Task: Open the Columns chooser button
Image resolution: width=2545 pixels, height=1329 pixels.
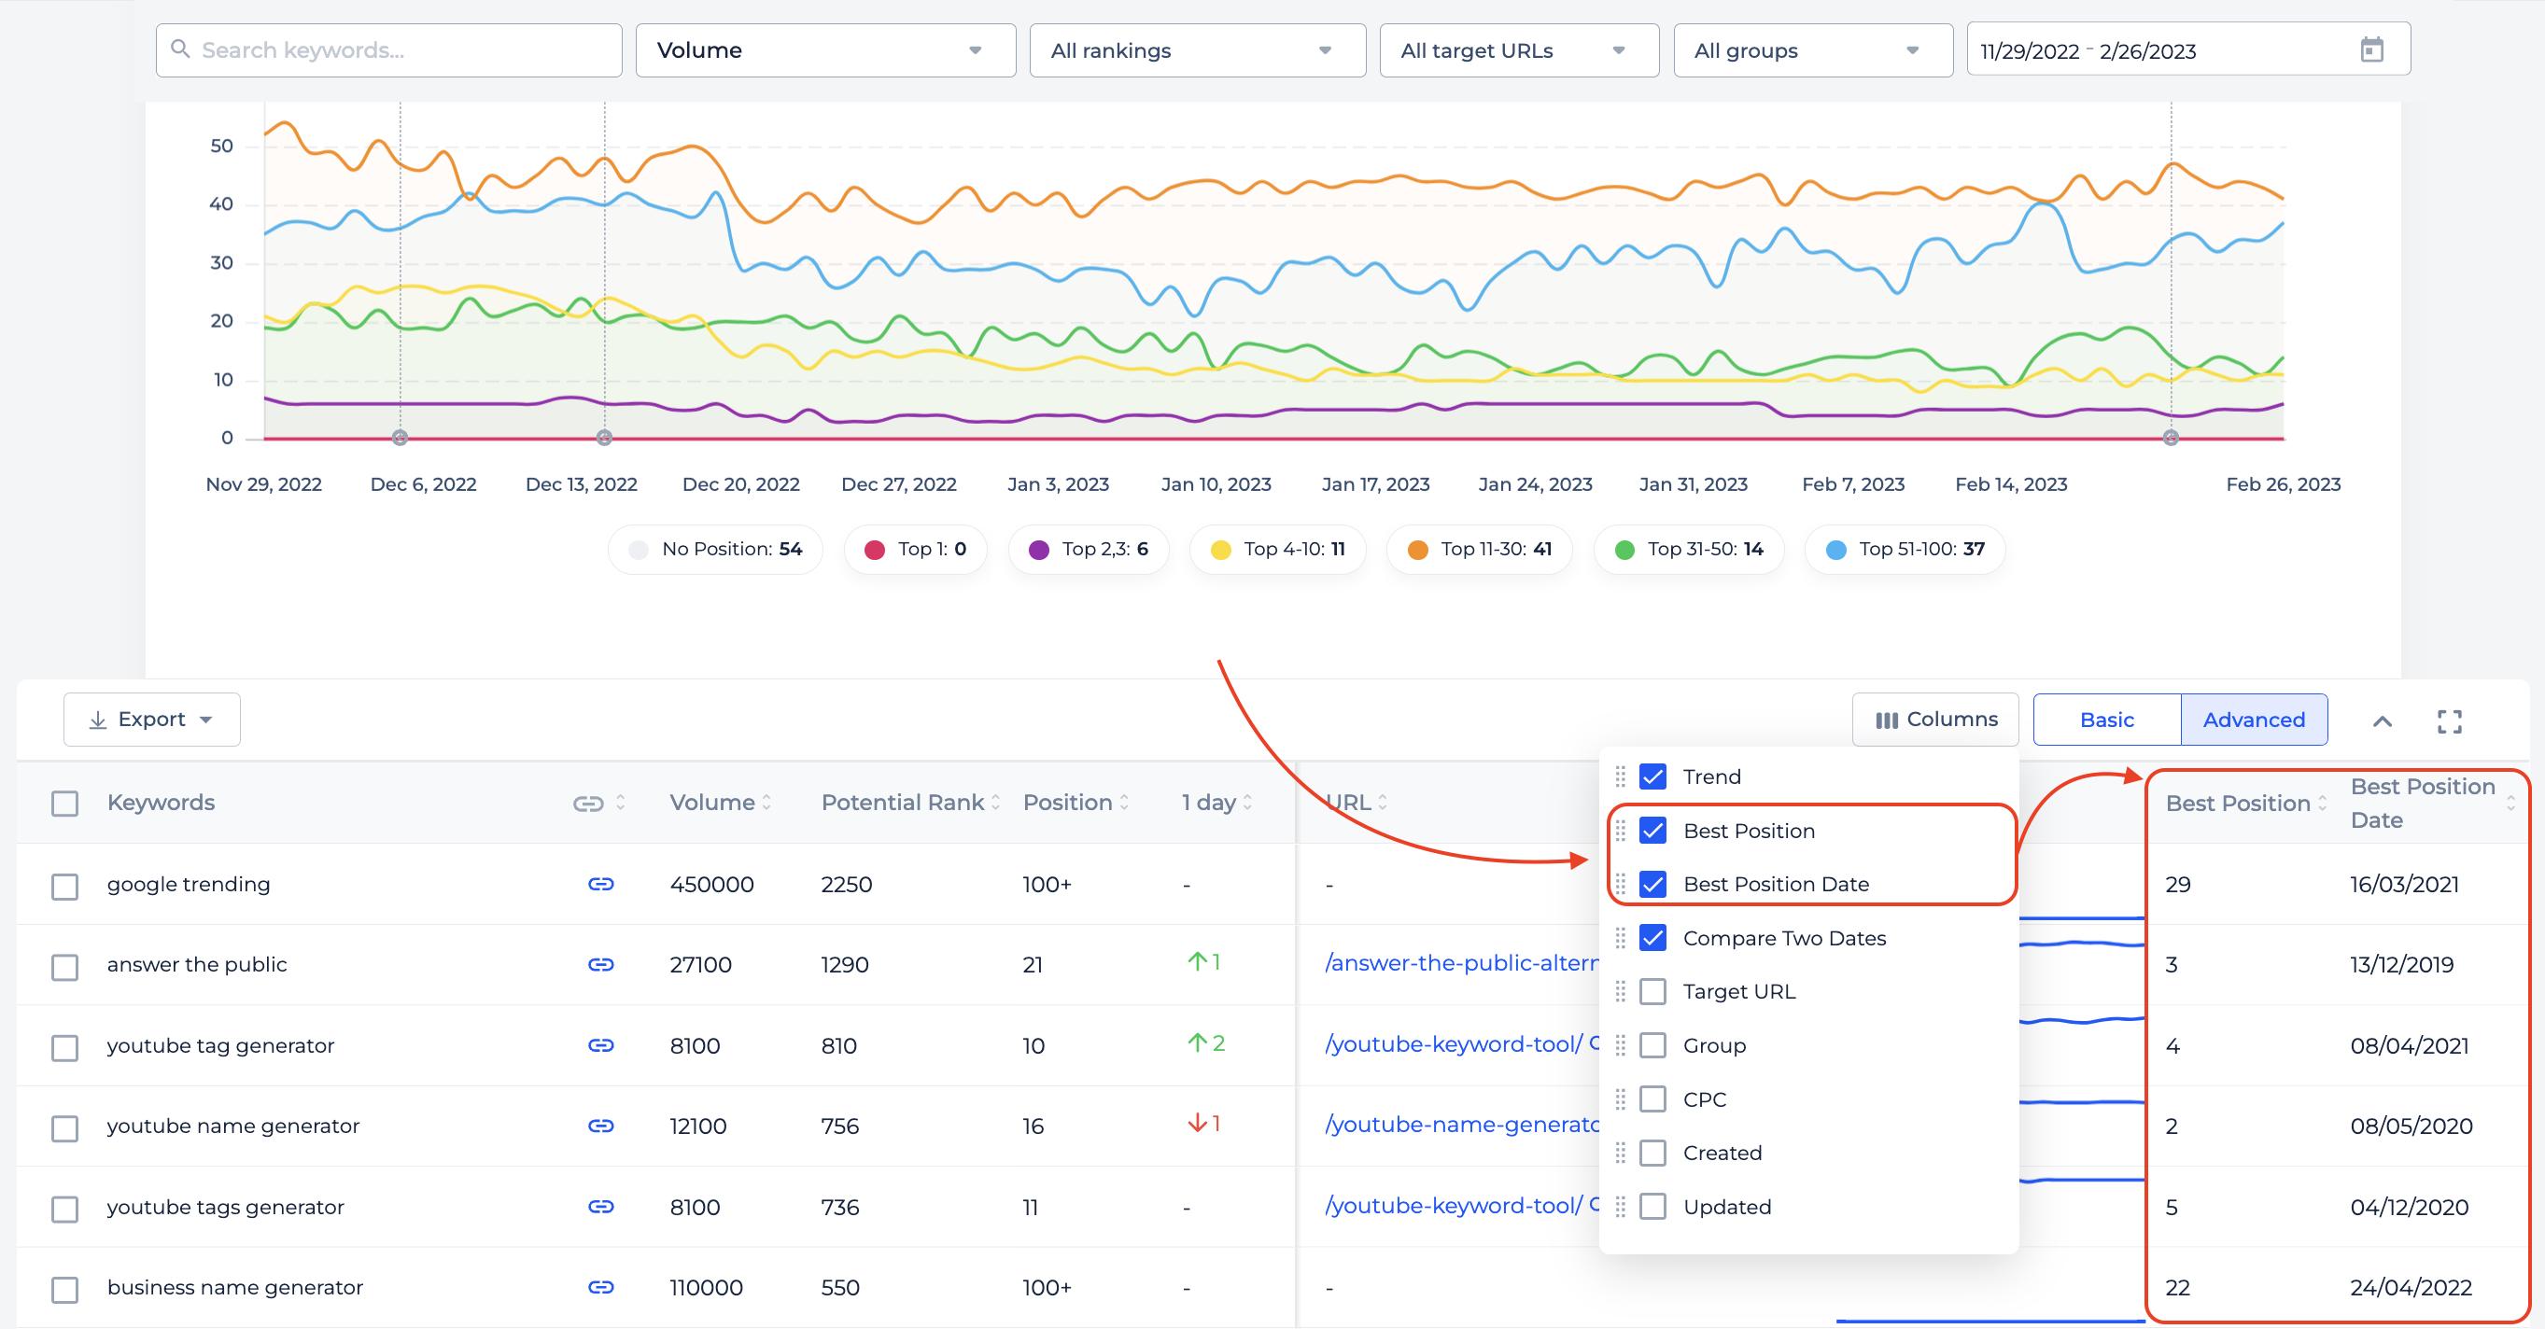Action: point(1935,720)
